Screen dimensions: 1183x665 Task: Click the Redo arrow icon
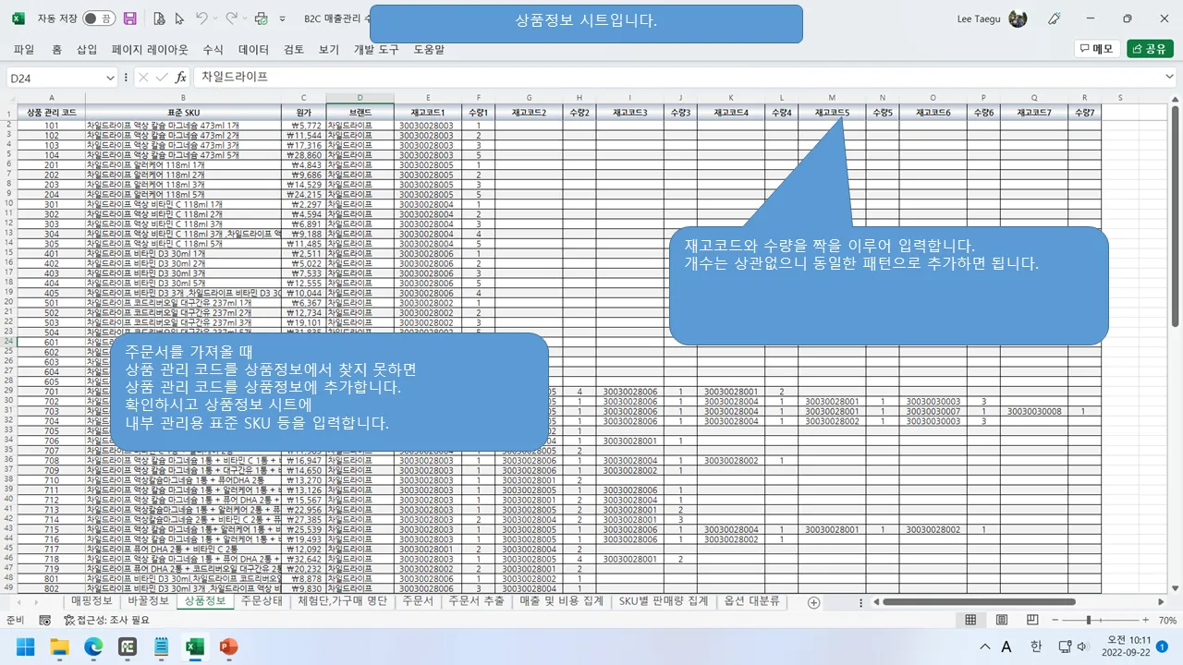(x=231, y=18)
